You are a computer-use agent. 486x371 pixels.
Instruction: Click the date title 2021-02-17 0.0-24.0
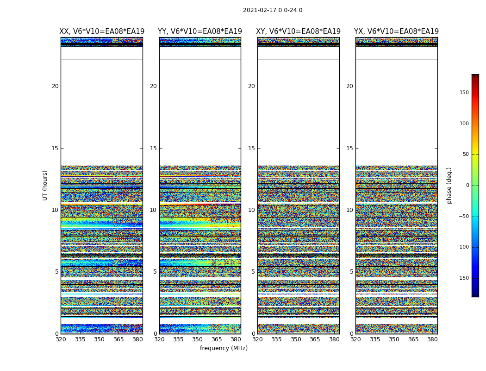(x=273, y=10)
